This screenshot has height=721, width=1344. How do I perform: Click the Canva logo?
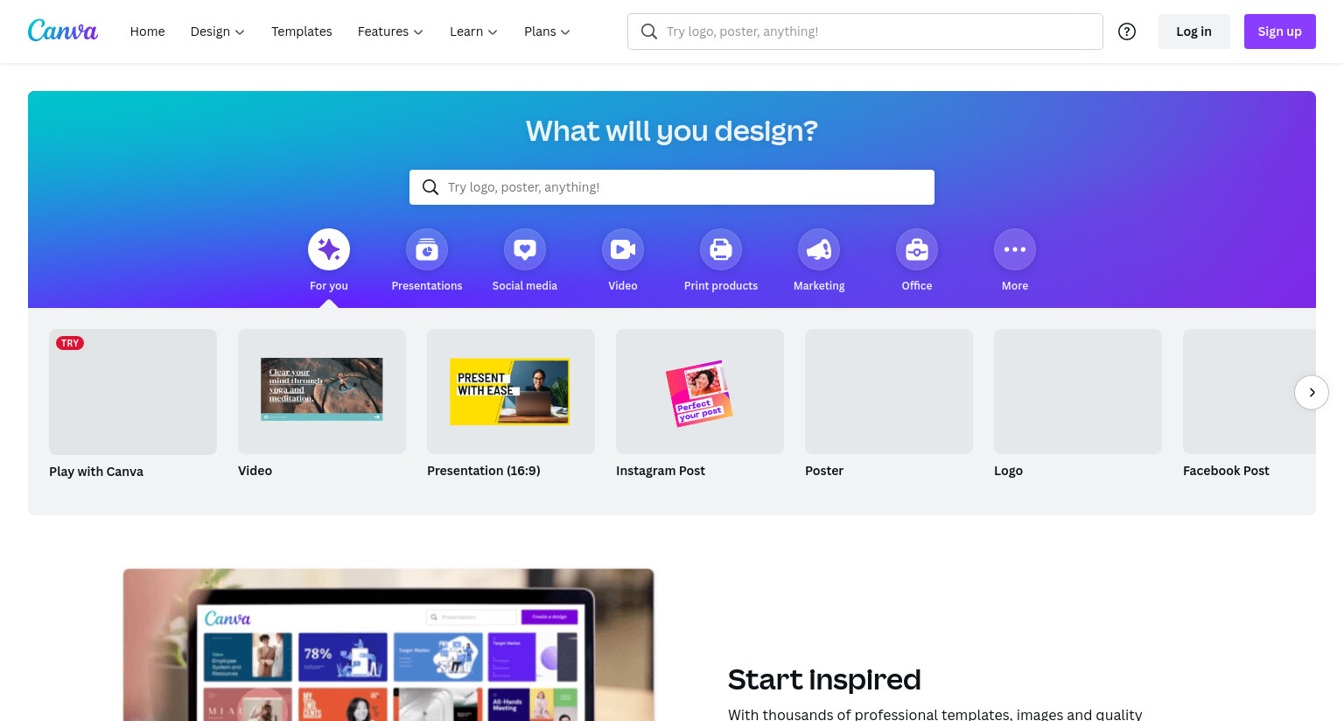click(63, 31)
